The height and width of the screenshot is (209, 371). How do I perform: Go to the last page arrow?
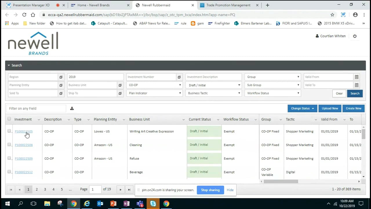(x=129, y=190)
